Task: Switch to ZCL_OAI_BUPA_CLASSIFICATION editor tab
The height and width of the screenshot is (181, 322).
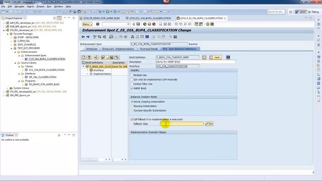Action: (148, 18)
